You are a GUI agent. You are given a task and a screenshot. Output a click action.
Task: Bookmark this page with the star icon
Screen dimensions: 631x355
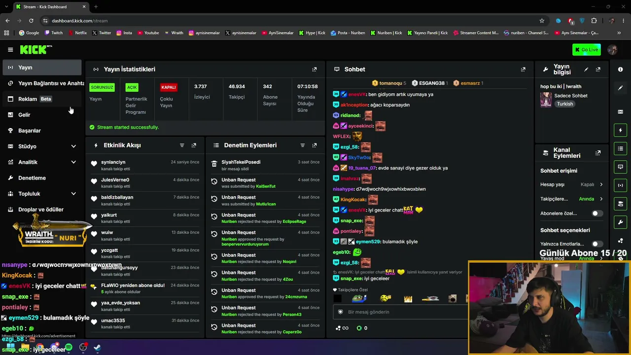(542, 21)
